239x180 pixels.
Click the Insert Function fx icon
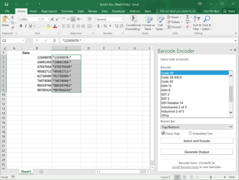point(54,40)
